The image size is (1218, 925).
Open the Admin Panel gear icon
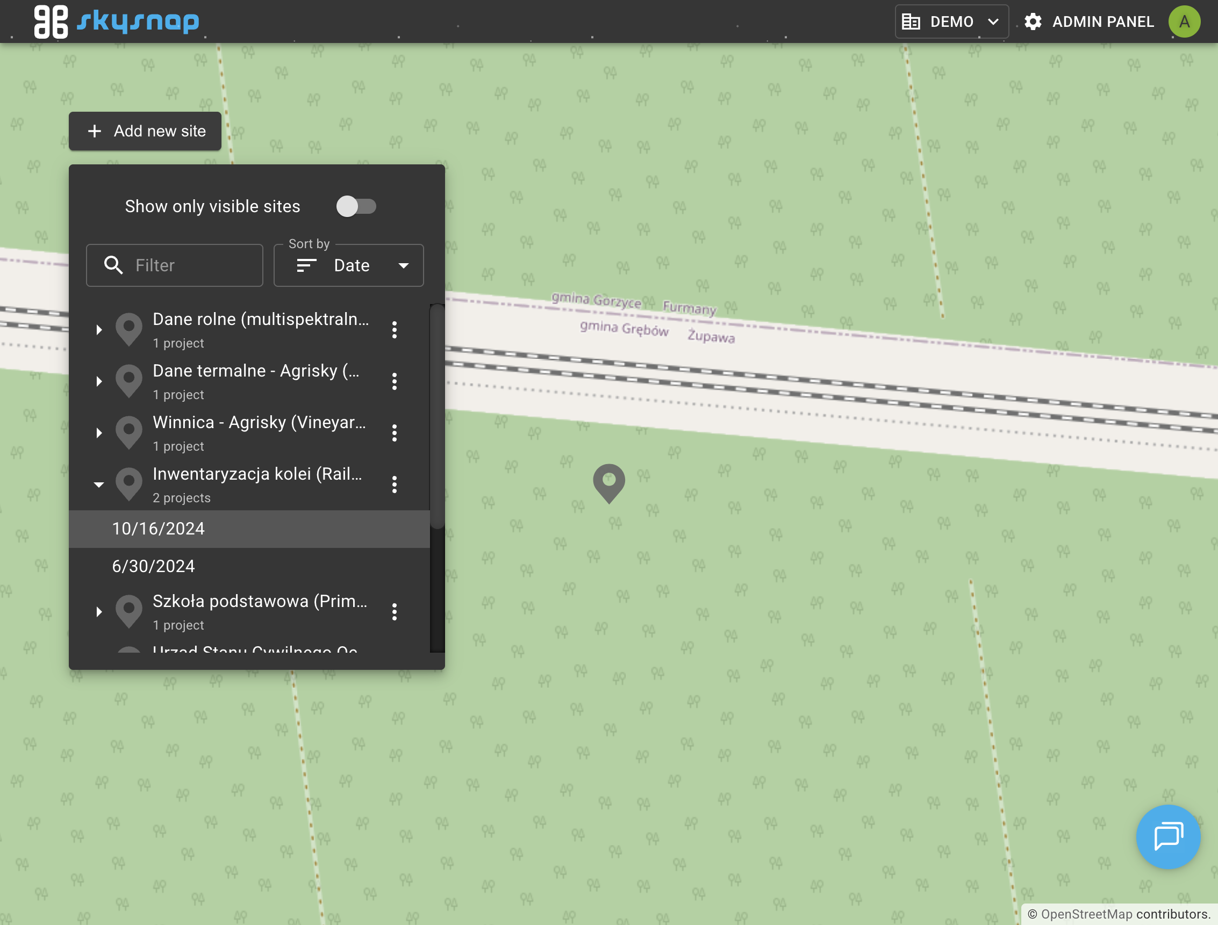(1033, 21)
